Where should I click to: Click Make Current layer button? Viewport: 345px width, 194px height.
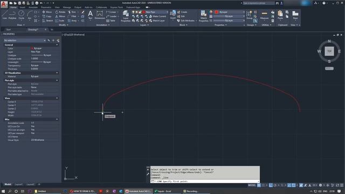157,16
